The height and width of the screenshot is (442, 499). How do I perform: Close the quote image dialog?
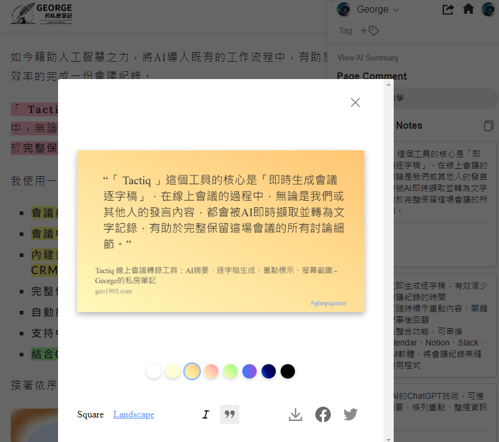point(355,102)
